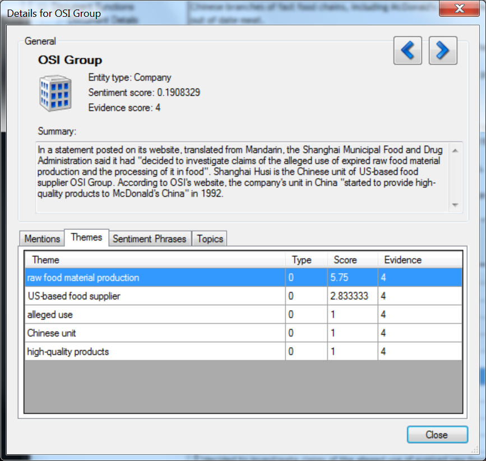486x461 pixels.
Task: Click the Close button
Action: pos(437,435)
